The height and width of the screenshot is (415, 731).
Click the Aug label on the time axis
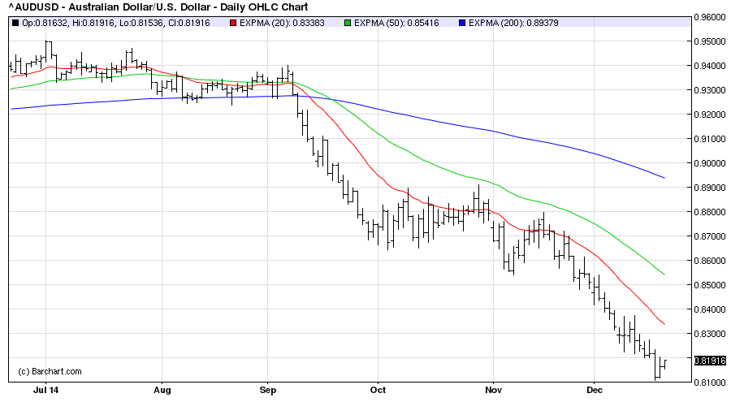pos(162,388)
